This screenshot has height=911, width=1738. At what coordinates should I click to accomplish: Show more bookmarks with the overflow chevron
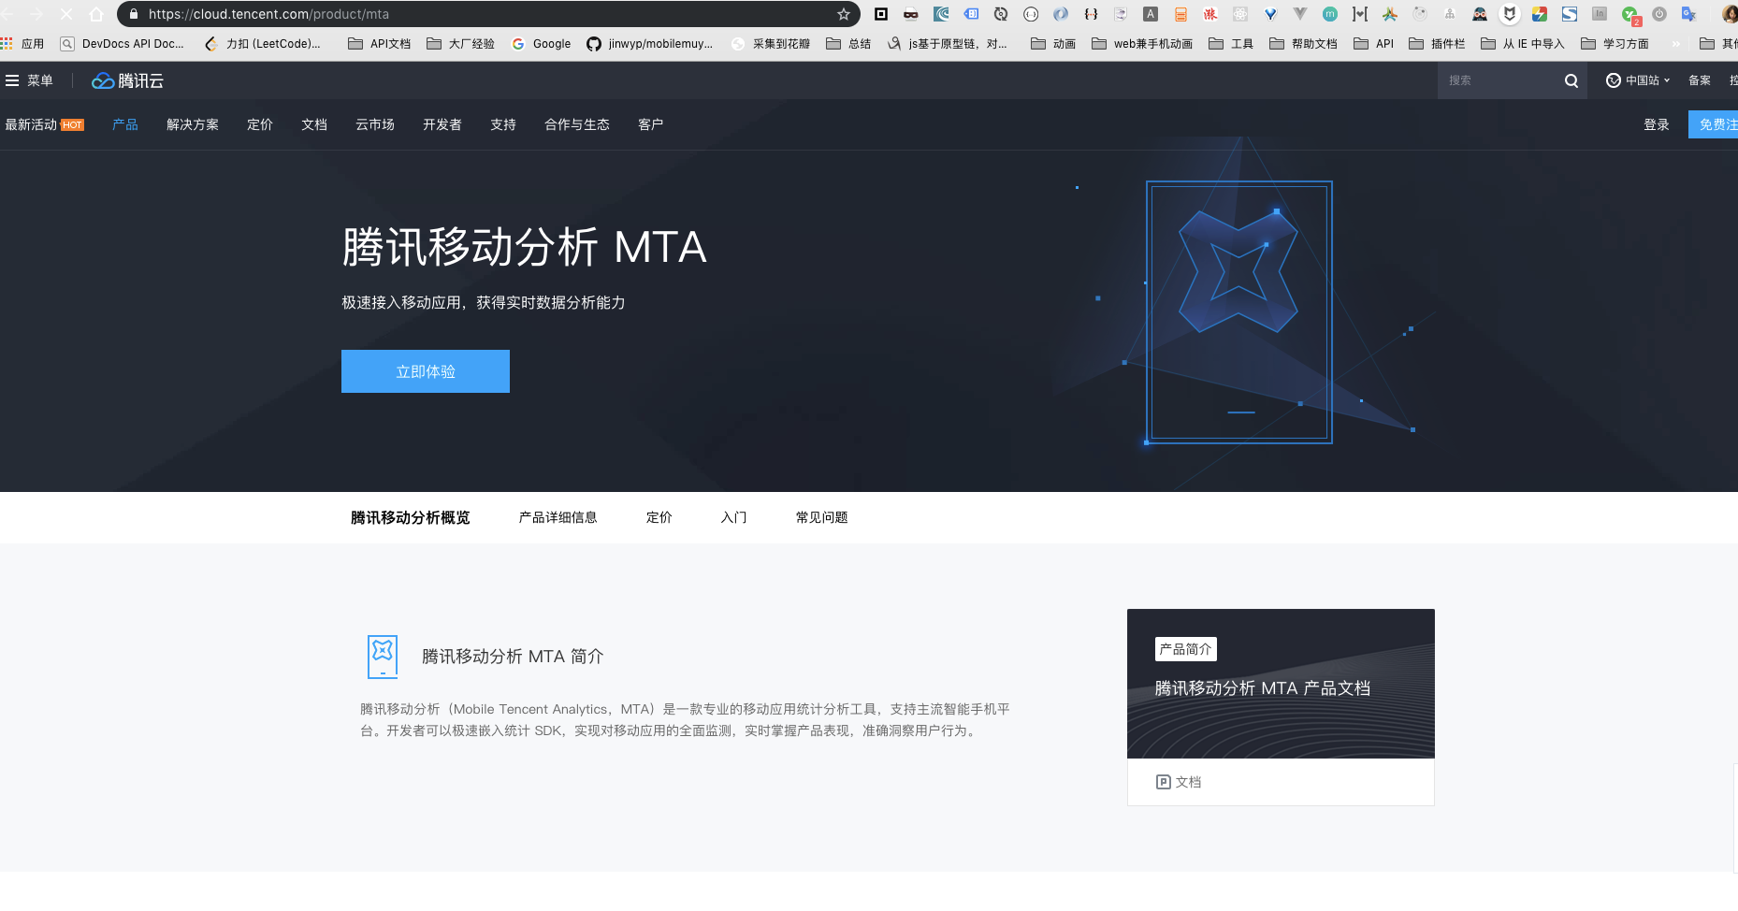pos(1676,44)
